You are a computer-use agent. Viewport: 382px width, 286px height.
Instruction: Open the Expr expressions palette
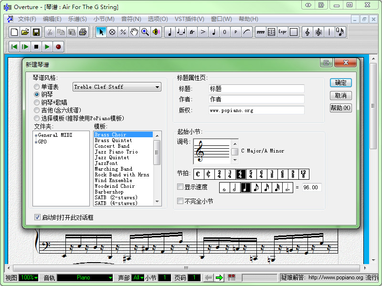coord(283,32)
